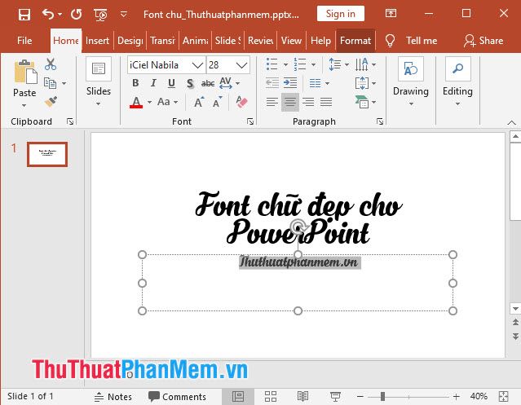The width and height of the screenshot is (521, 405).
Task: Open Paragraph dialog launcher
Action: pyautogui.click(x=380, y=121)
